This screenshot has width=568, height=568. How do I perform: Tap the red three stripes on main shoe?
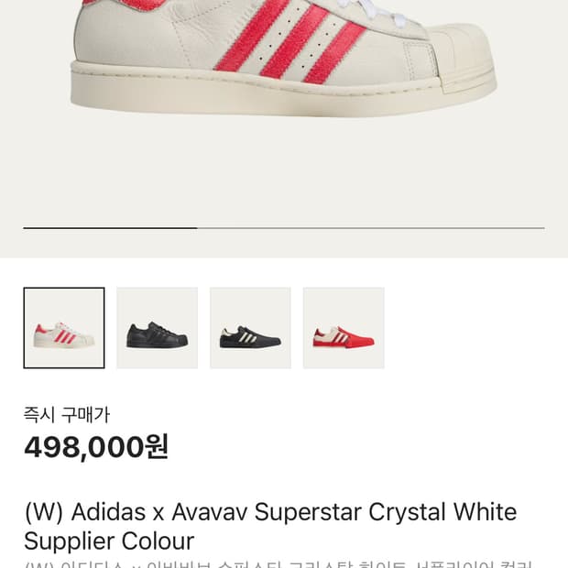(x=289, y=41)
